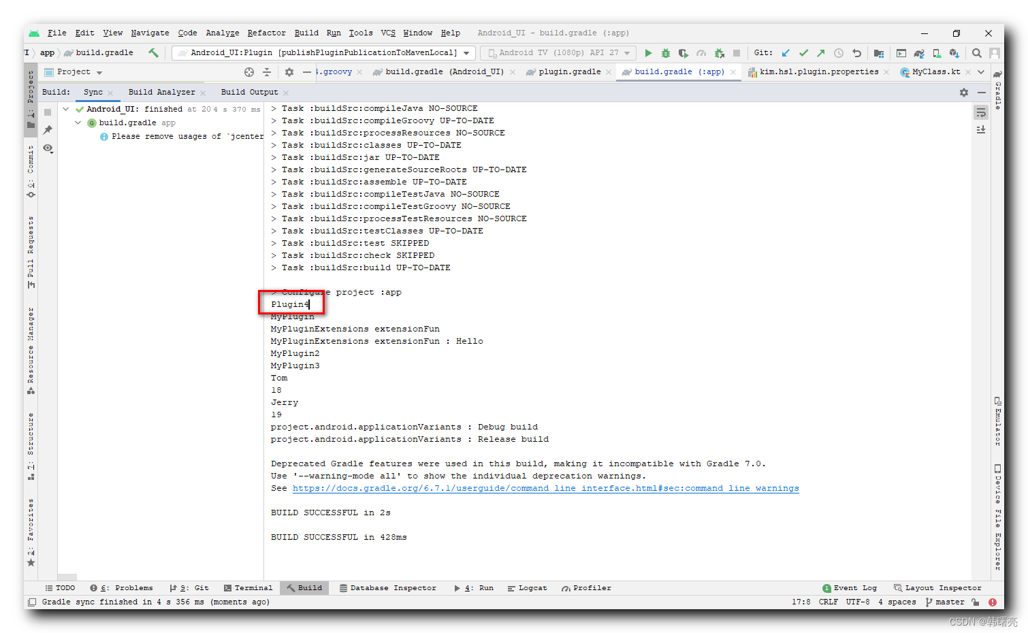1028x633 pixels.
Task: Click the Make Project hammer icon
Action: (153, 52)
